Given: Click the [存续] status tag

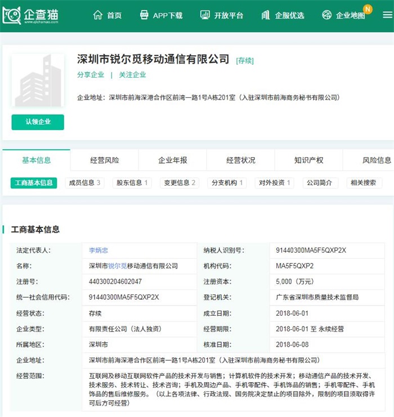Looking at the screenshot, I should coord(245,61).
